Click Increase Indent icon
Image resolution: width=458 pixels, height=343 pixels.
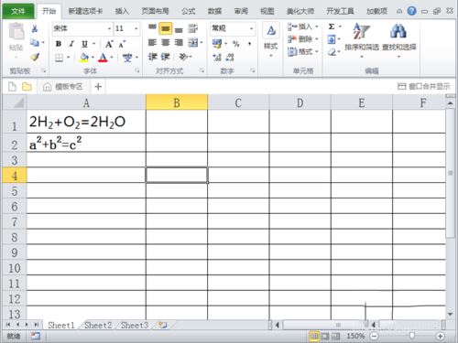click(x=165, y=57)
